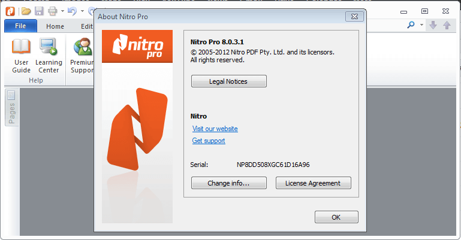Screen dimensions: 461x240
Task: Follow the Visit our website link
Action: (x=215, y=129)
